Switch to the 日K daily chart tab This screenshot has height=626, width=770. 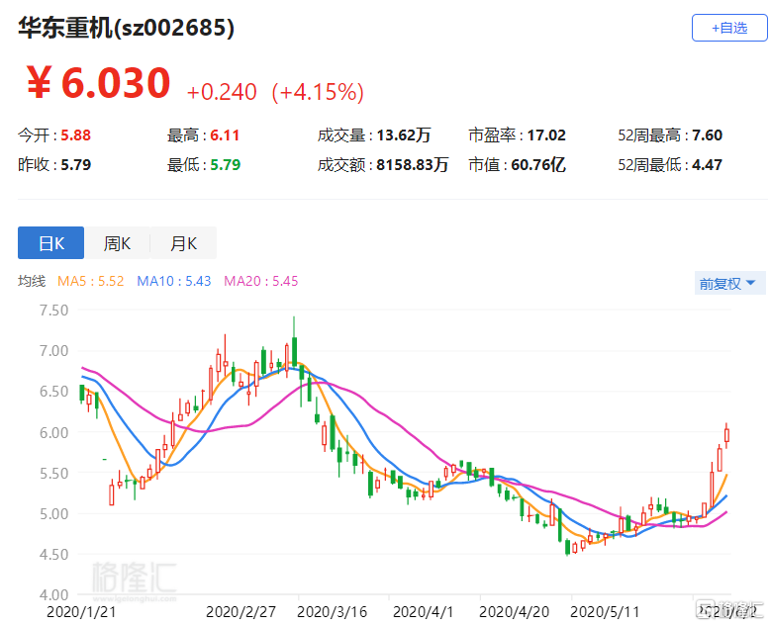point(51,243)
